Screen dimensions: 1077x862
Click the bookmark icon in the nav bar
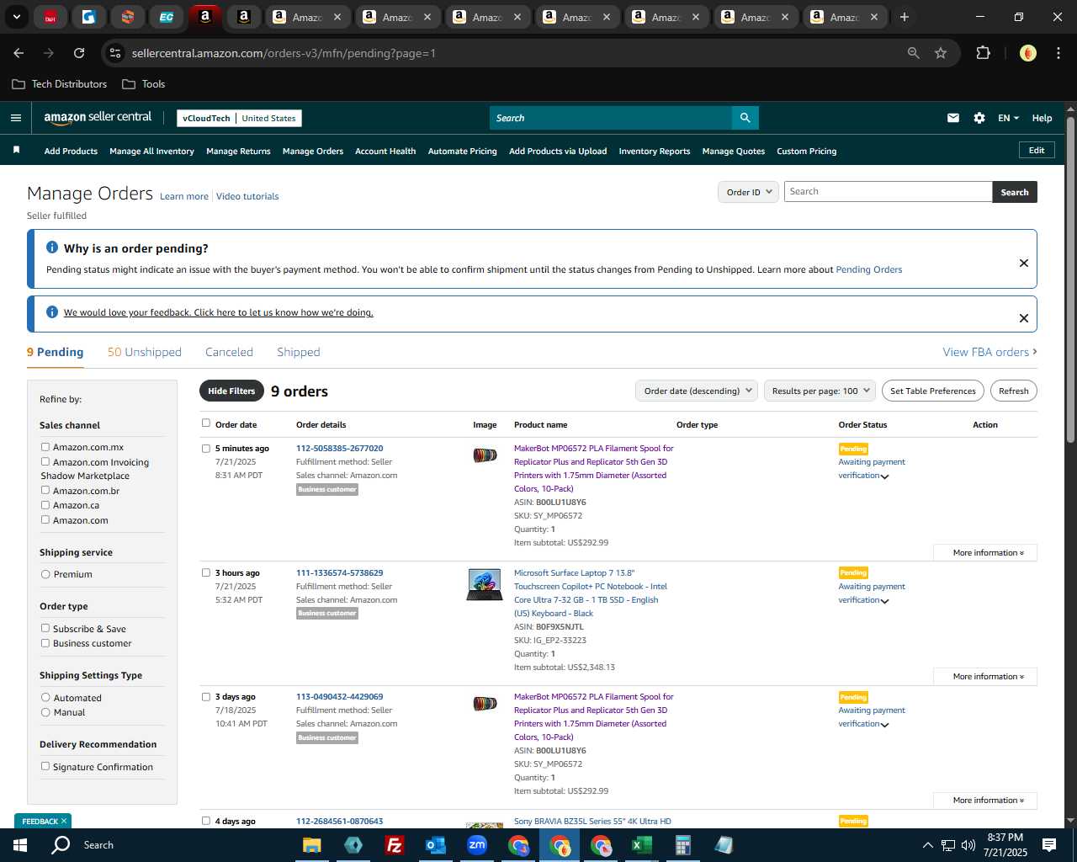coord(16,150)
